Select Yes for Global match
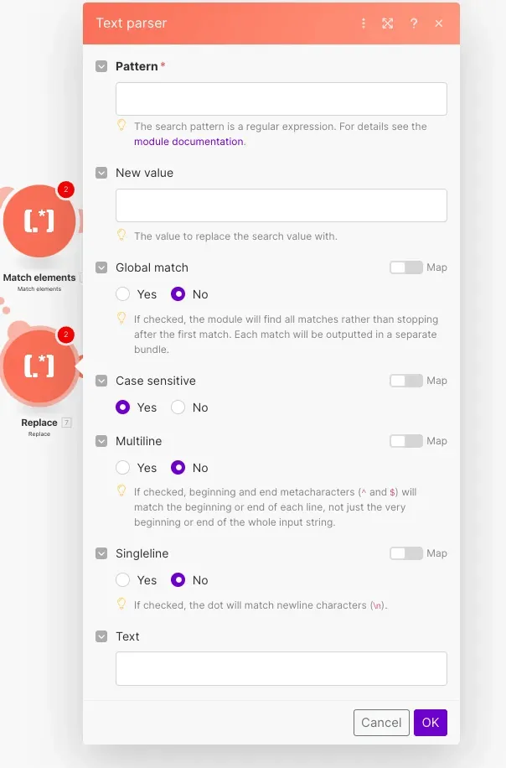This screenshot has height=768, width=506. 123,294
